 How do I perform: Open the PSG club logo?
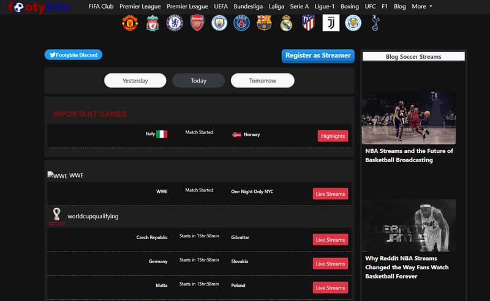[241, 23]
